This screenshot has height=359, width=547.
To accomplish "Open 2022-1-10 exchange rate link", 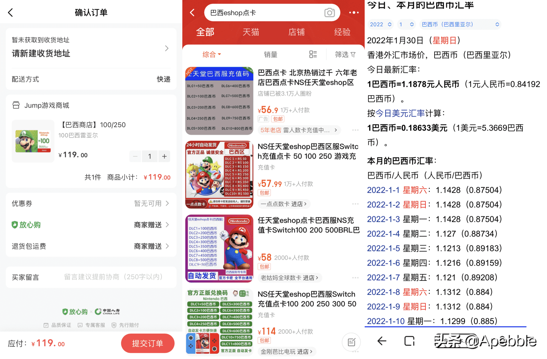I will click(x=386, y=321).
